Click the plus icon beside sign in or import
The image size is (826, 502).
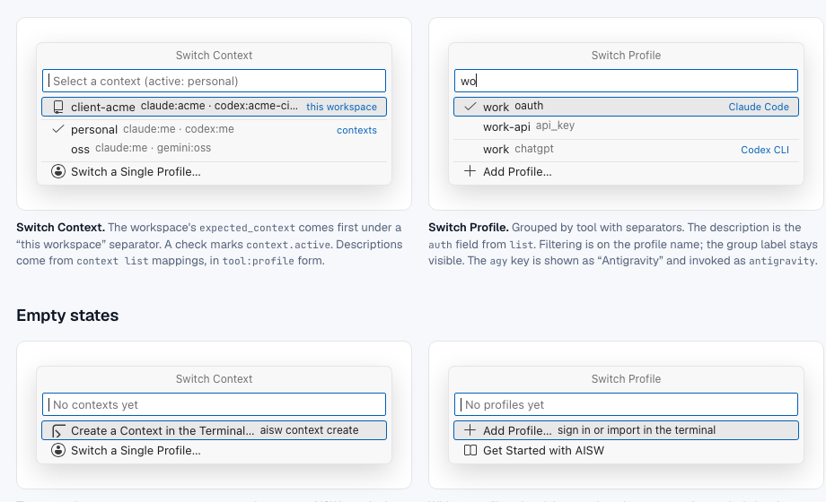[470, 430]
